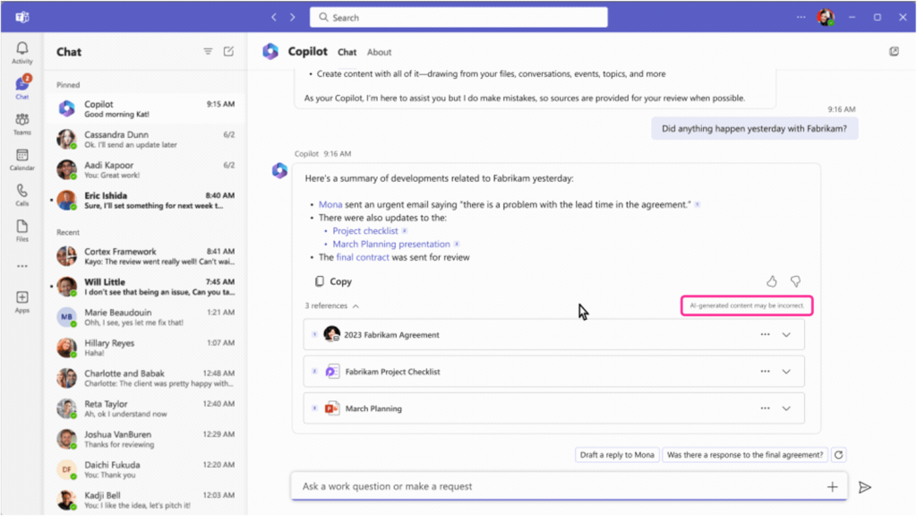This screenshot has width=917, height=516.
Task: Give the Copilot response a thumbs up
Action: click(x=771, y=281)
